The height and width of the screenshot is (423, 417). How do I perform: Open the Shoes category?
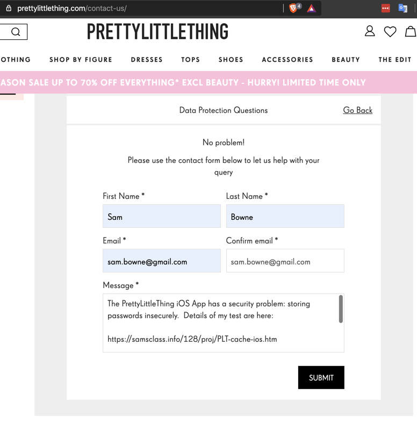[x=231, y=60]
